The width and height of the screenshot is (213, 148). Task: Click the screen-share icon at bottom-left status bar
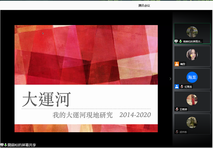[2, 145]
